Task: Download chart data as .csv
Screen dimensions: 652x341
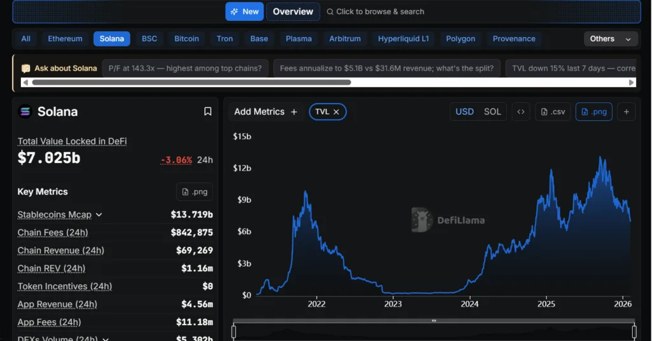Action: (553, 112)
